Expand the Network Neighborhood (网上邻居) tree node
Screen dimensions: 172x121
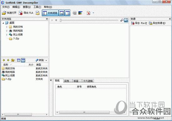[7, 35]
